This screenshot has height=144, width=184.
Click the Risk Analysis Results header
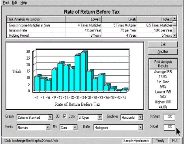pos(163,64)
